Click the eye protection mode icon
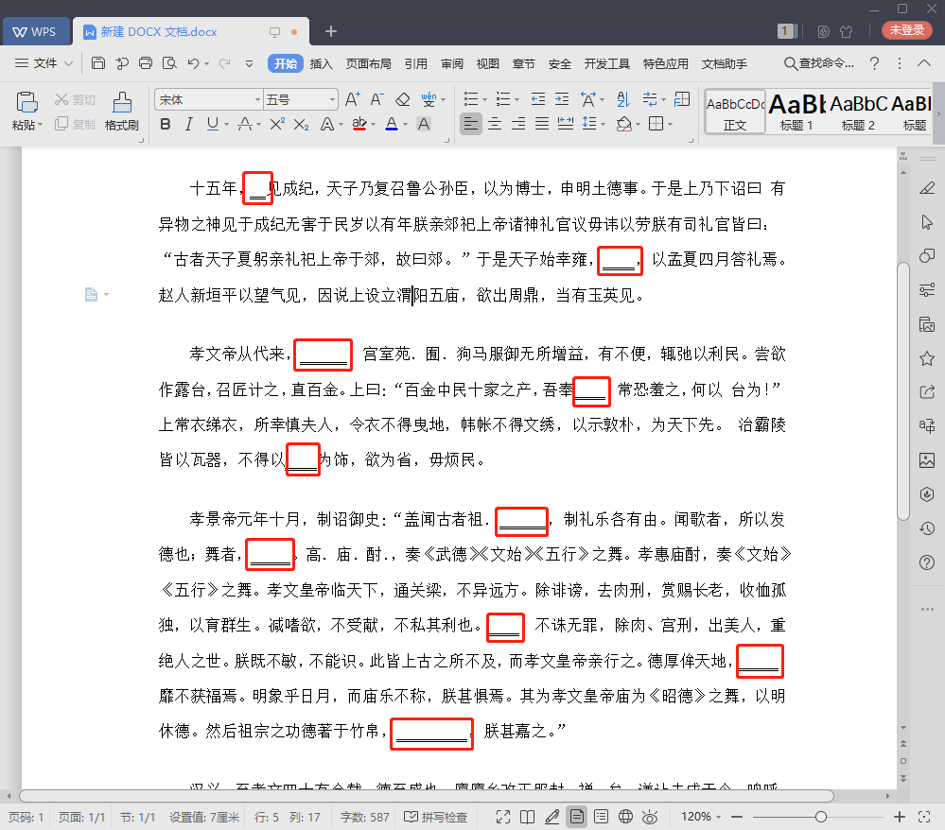945x830 pixels. [650, 816]
